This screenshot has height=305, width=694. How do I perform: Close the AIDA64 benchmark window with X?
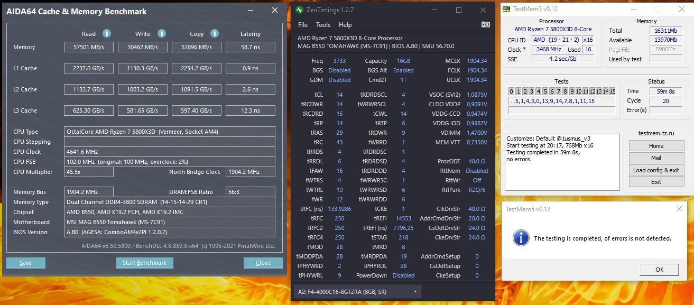[274, 10]
